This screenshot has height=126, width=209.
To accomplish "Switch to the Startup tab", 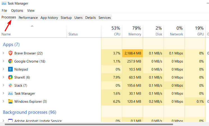I will click(x=66, y=18).
